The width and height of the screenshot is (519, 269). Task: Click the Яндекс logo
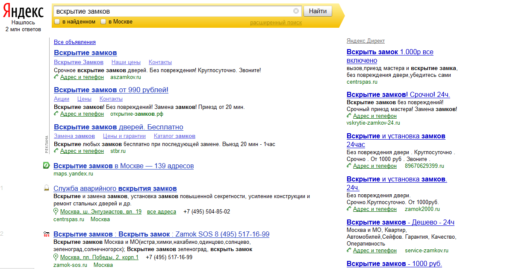pyautogui.click(x=23, y=12)
